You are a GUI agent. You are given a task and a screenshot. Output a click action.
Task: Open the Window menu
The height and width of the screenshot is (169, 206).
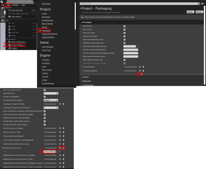(16, 5)
